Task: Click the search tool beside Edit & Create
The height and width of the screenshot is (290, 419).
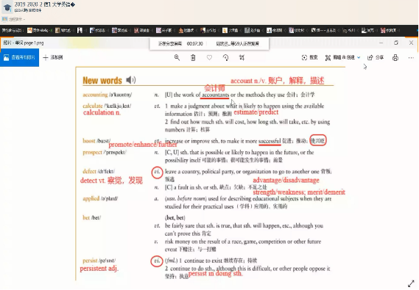Action: pos(309,57)
